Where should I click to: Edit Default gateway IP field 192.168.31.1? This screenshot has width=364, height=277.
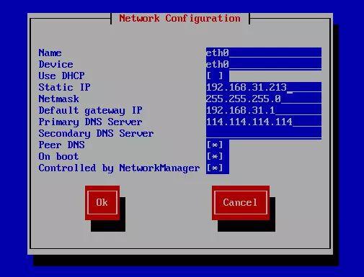point(264,110)
